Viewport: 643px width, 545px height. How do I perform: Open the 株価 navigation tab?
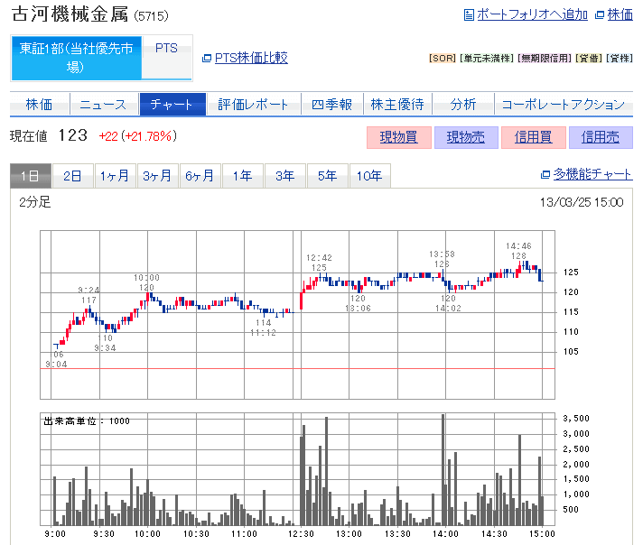coord(39,105)
